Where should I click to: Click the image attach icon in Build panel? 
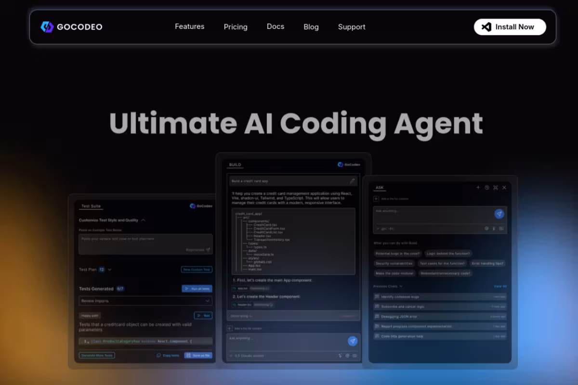click(355, 356)
